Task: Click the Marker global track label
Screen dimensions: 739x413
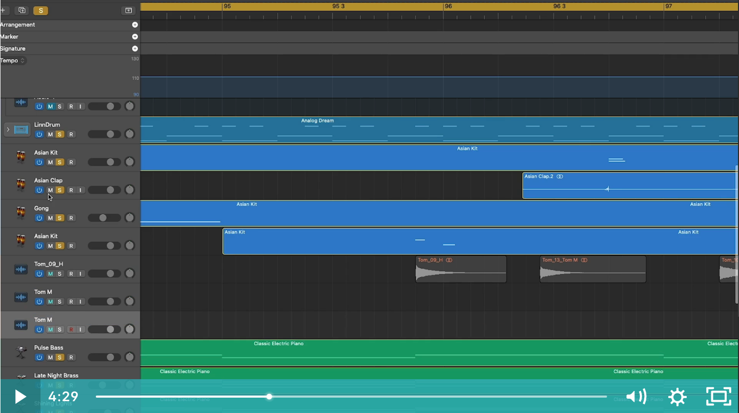Action: [x=9, y=36]
